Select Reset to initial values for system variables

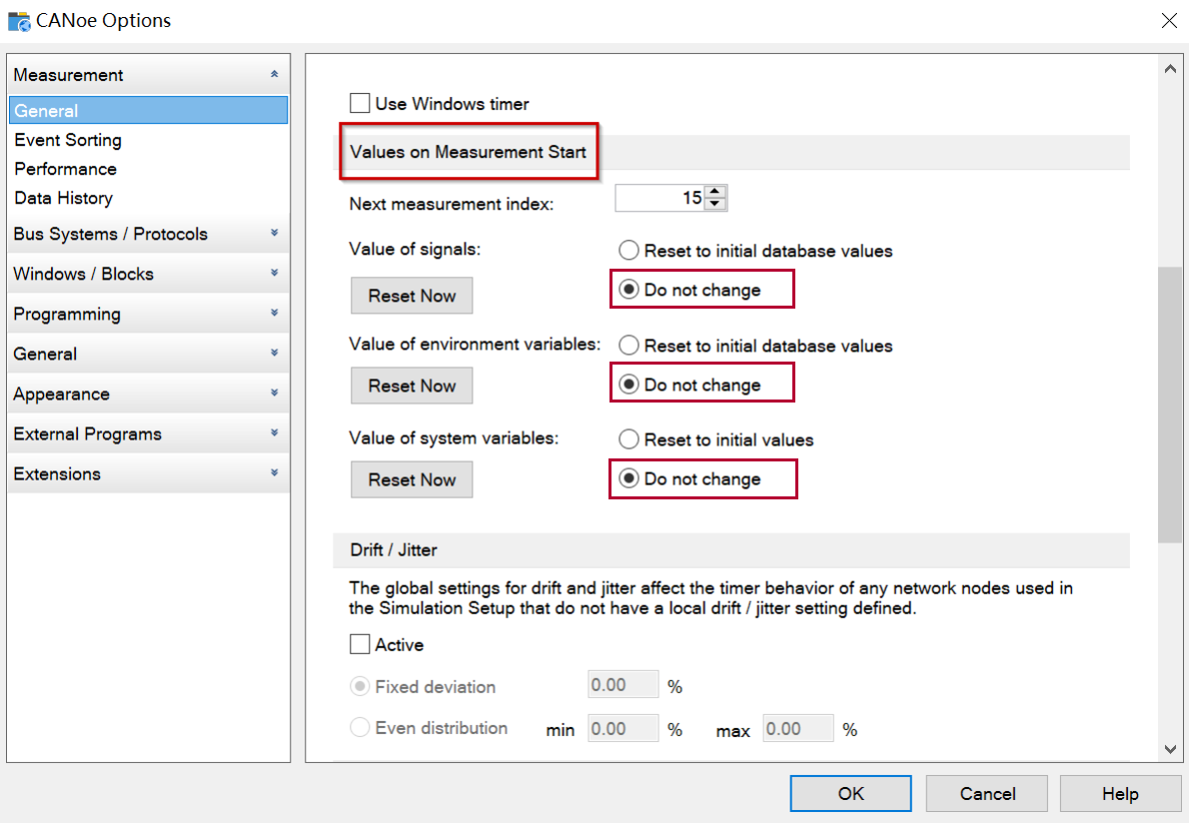[x=628, y=439]
